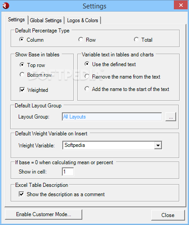Close the Settings window with the X

tap(181, 5)
